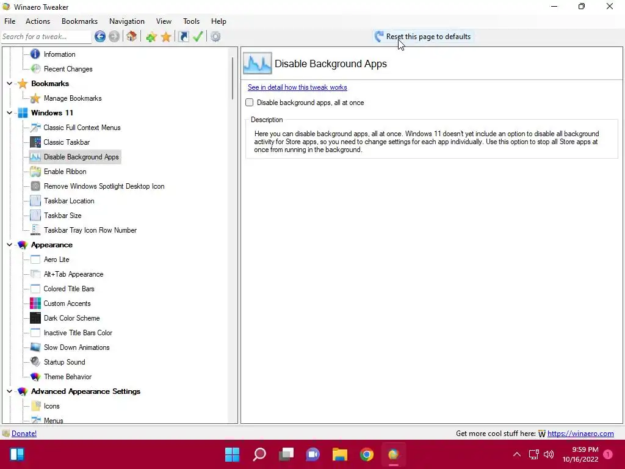
Task: Collapse the Windows 11 tree group
Action: [x=9, y=113]
